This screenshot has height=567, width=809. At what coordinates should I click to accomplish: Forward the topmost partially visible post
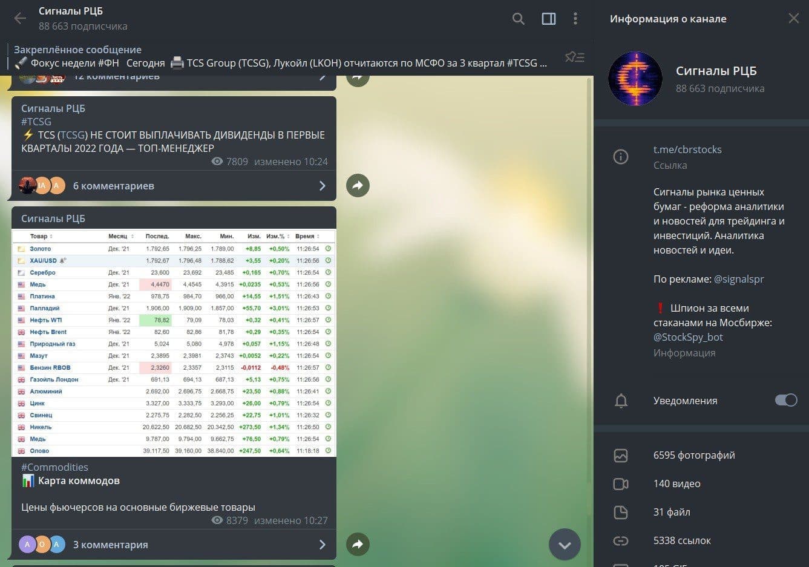coord(358,78)
